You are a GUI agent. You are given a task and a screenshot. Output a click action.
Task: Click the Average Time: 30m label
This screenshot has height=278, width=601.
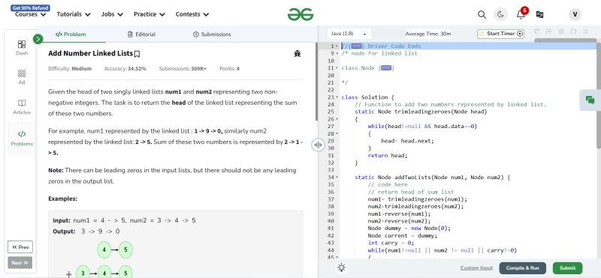click(428, 34)
